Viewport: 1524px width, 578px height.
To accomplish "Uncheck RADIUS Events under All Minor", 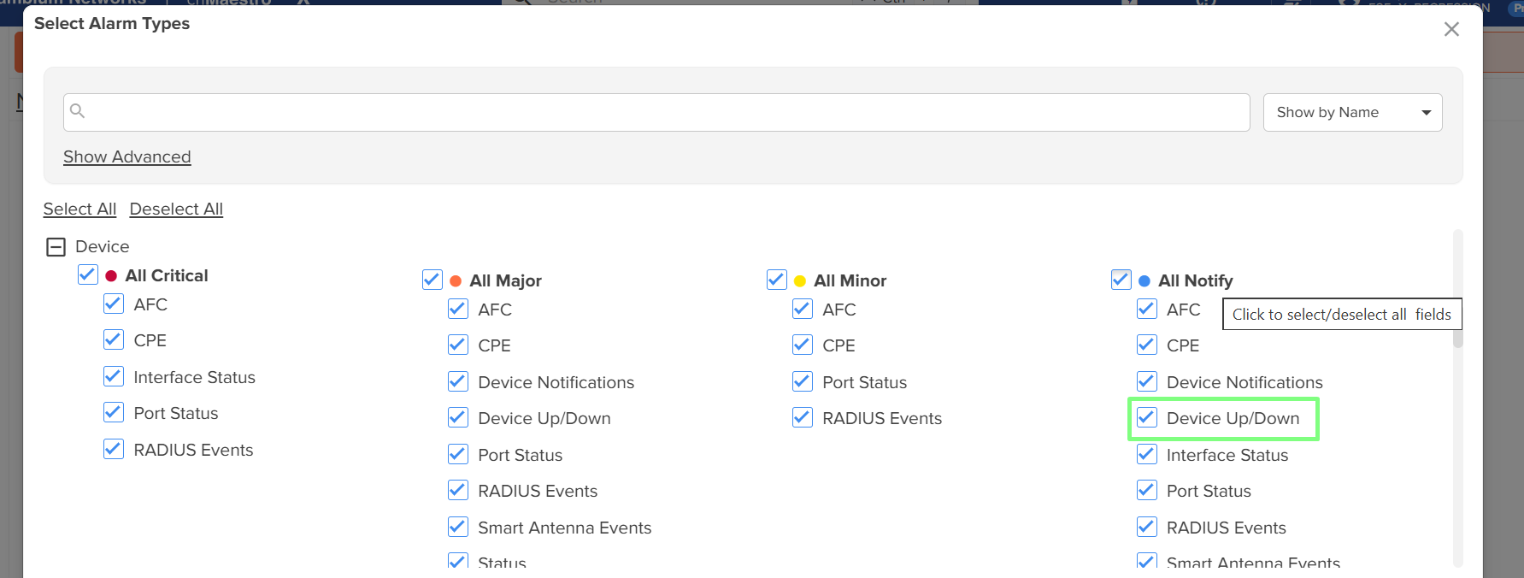I will pyautogui.click(x=803, y=418).
